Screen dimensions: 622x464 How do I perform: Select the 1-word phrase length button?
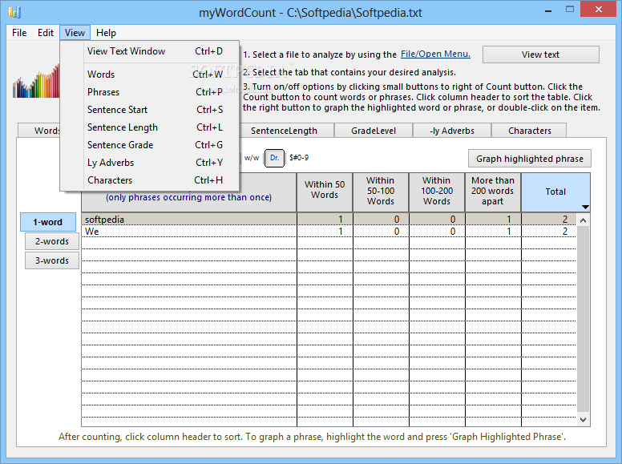tap(48, 222)
